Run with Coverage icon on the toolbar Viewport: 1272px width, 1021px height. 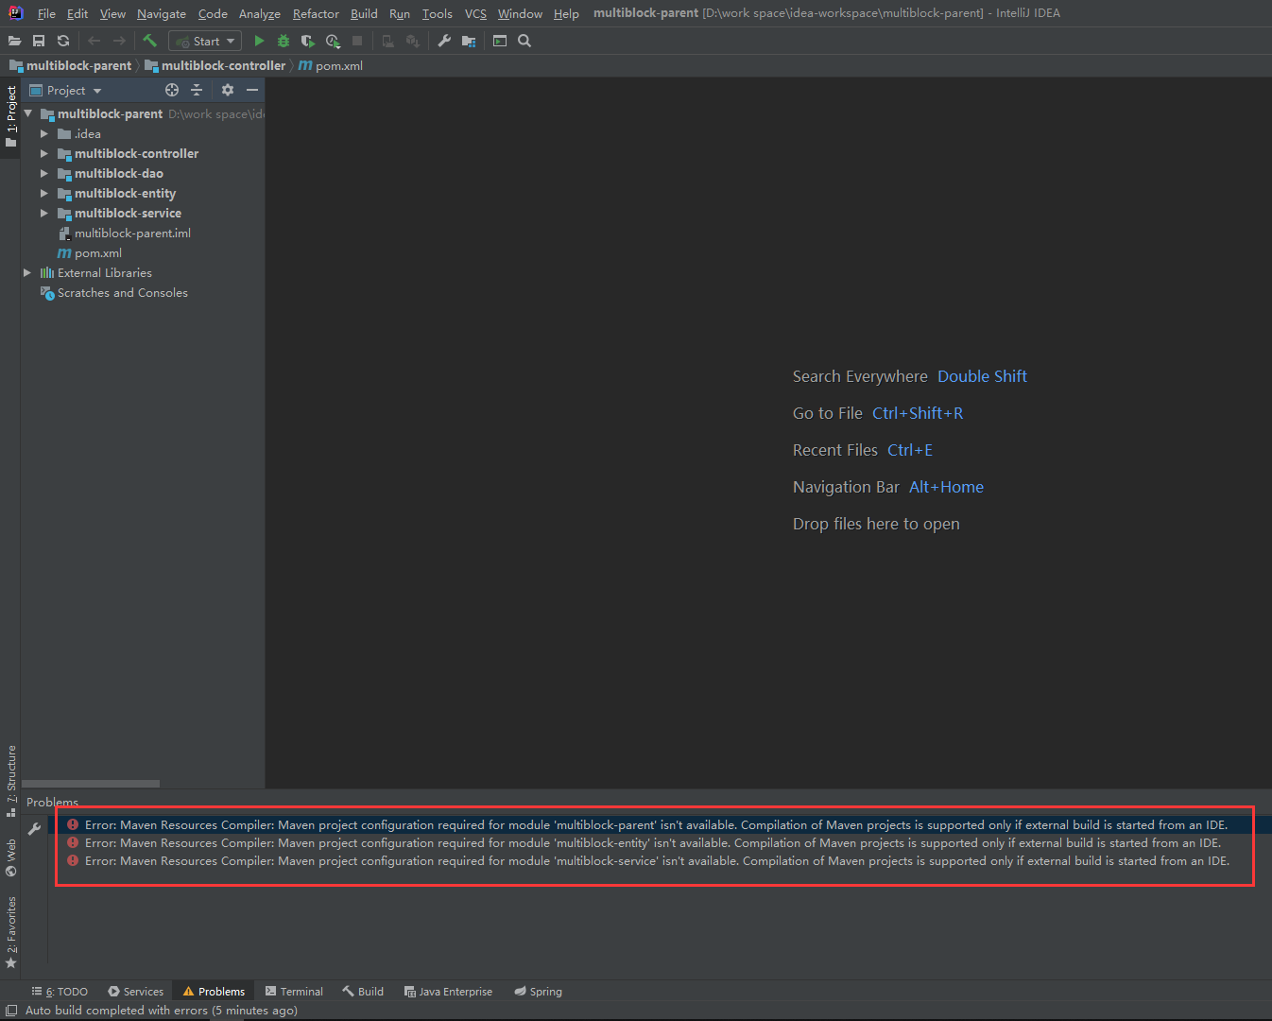[307, 41]
